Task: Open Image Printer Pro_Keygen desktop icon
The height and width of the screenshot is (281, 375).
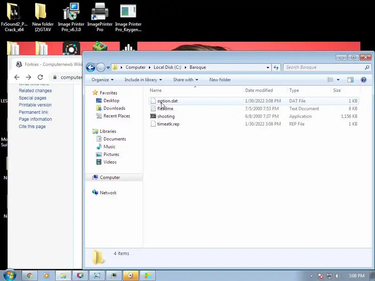Action: point(128,17)
